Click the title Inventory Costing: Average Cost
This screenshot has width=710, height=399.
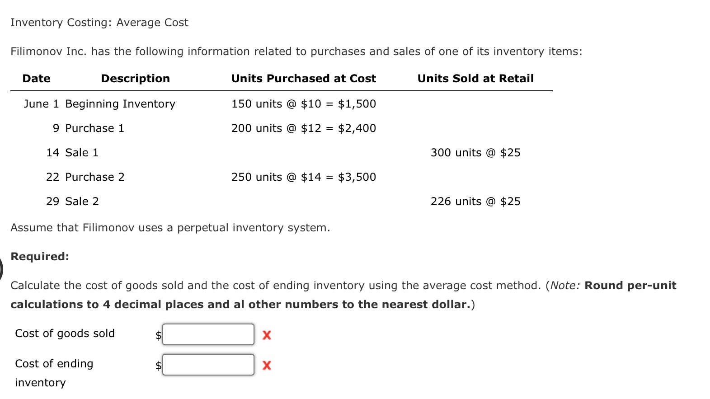click(x=99, y=22)
